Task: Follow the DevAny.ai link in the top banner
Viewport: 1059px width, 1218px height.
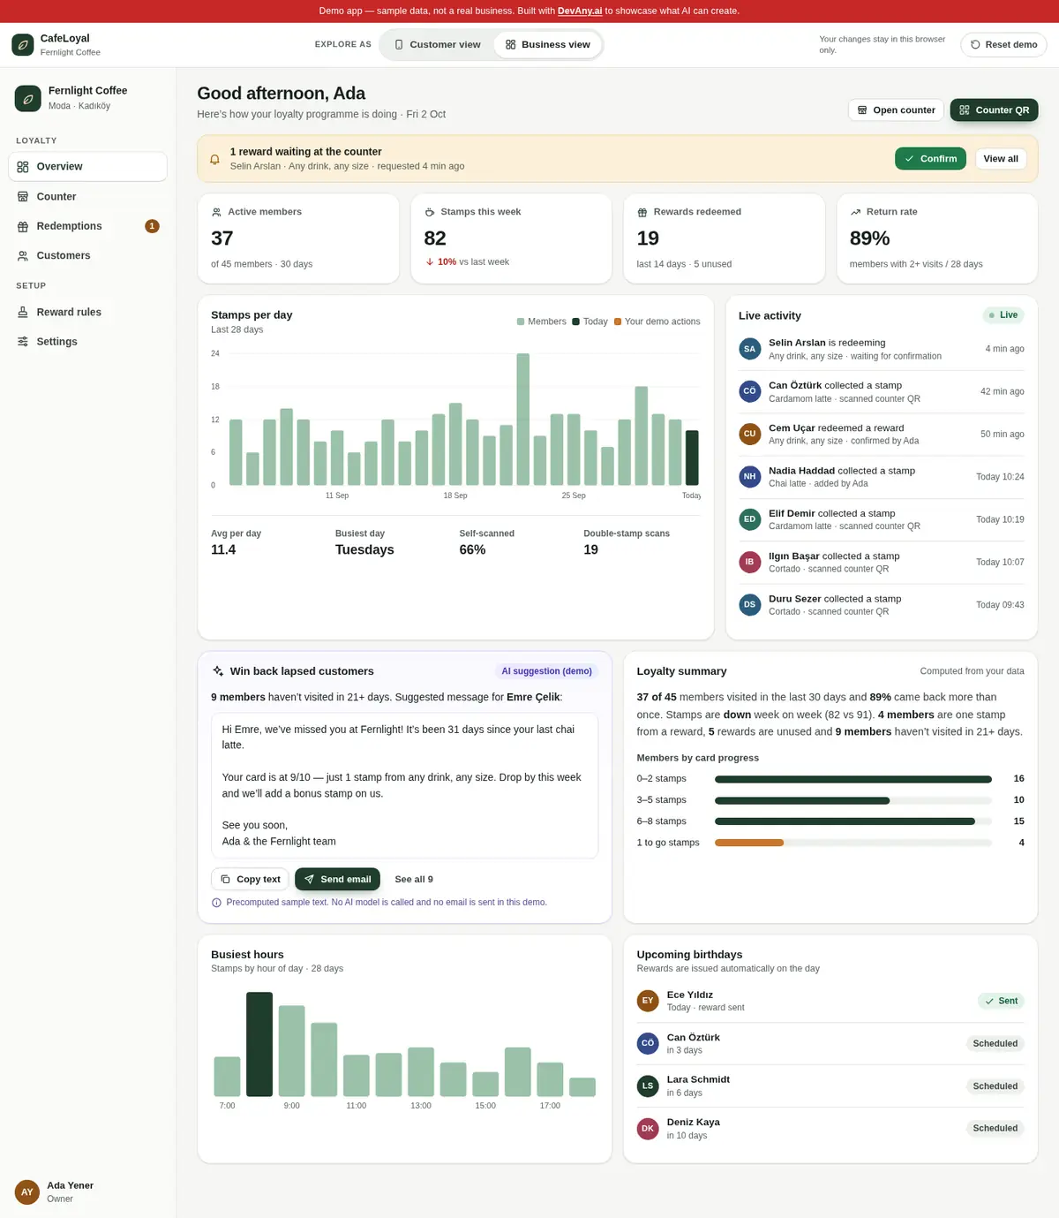Action: (580, 11)
